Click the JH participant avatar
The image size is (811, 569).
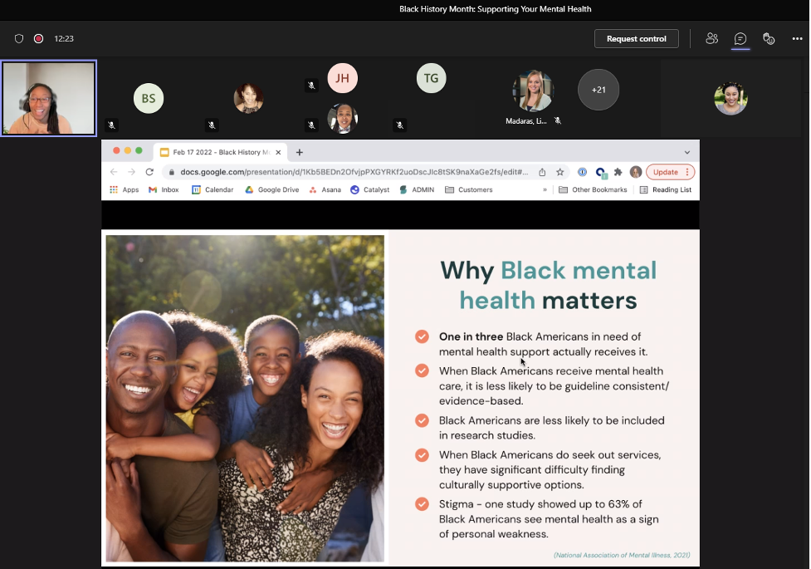[x=342, y=79]
